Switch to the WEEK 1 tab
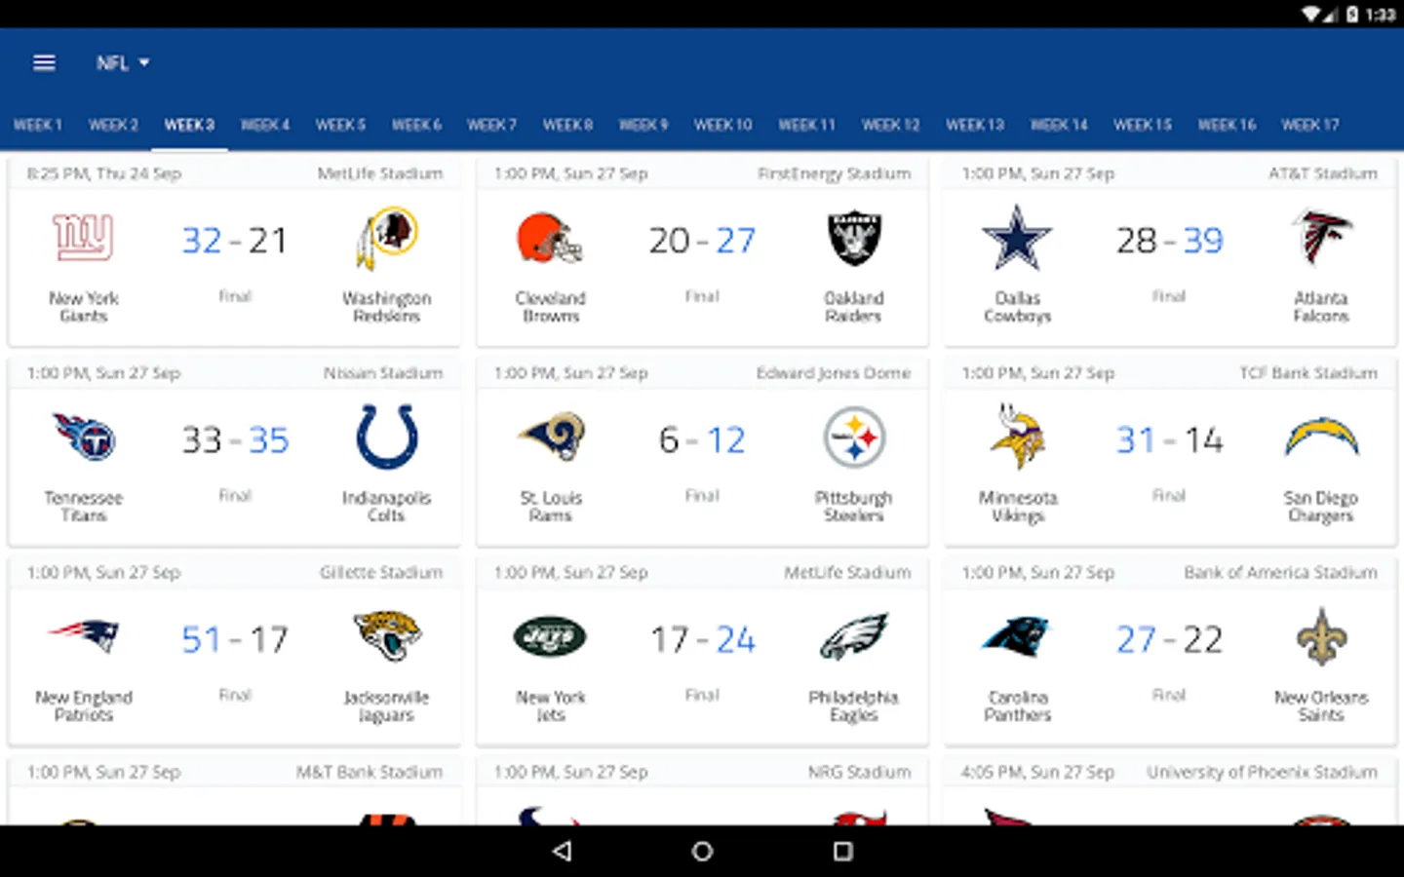Viewport: 1404px width, 877px height. [x=37, y=125]
